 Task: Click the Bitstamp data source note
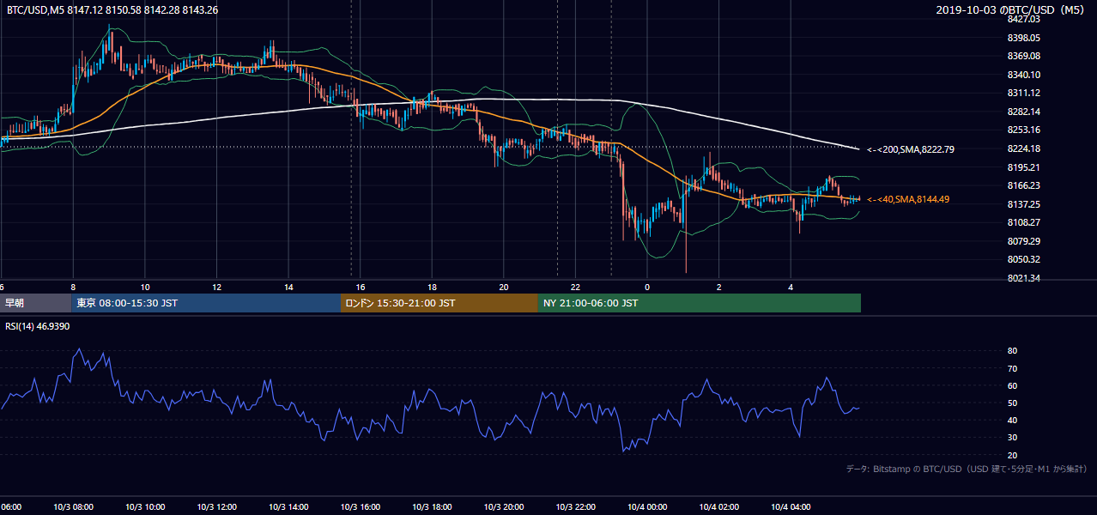[967, 469]
